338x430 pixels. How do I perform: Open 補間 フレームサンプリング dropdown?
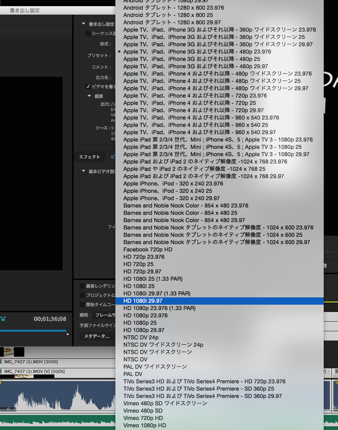[105, 315]
